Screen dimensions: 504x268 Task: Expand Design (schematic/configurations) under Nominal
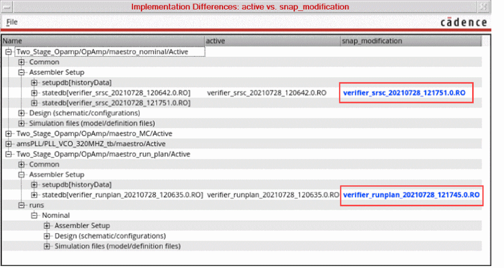tap(47, 236)
